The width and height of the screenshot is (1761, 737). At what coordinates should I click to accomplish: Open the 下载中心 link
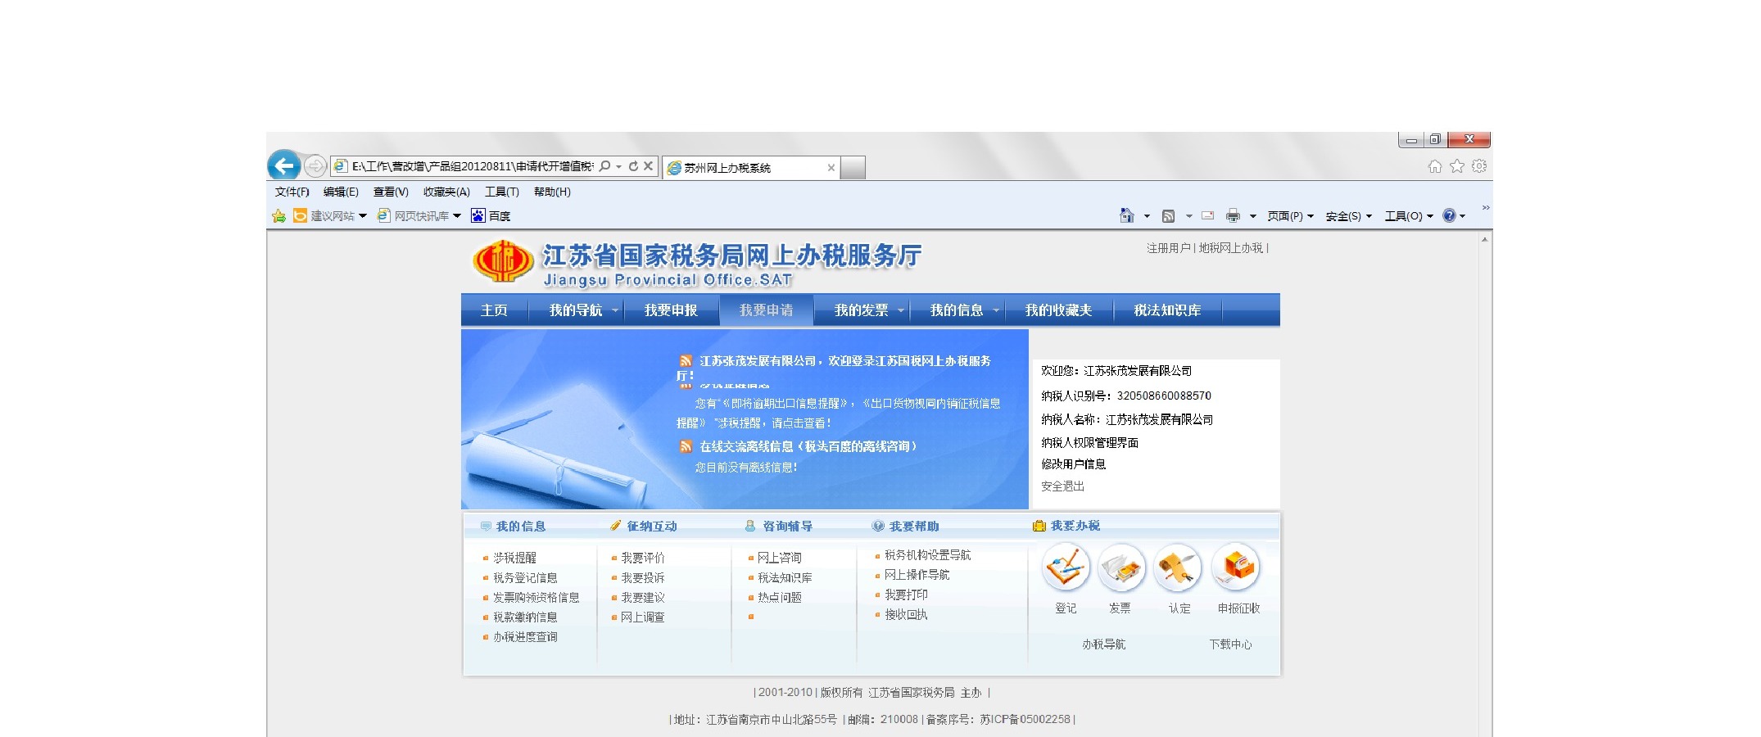point(1230,644)
